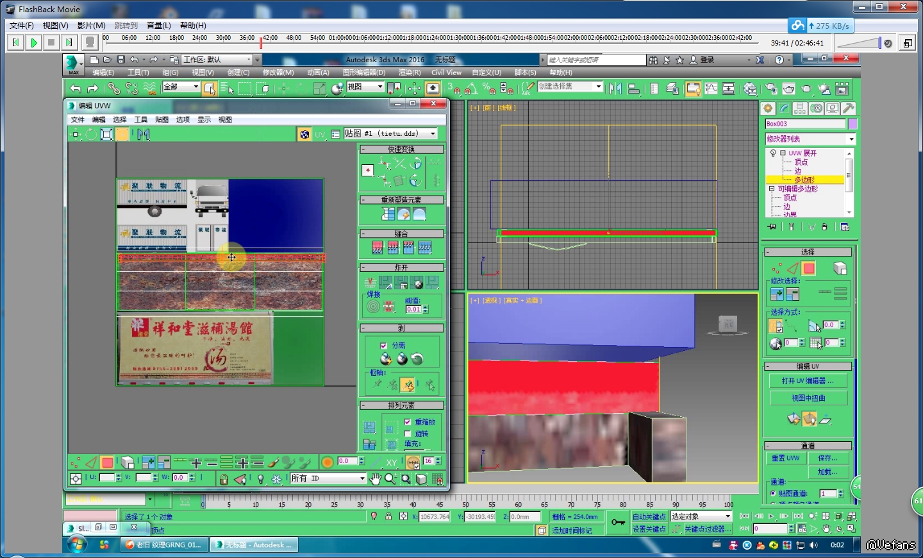Click the 重置 UVW button
Screen dimensions: 923x558
[785, 458]
